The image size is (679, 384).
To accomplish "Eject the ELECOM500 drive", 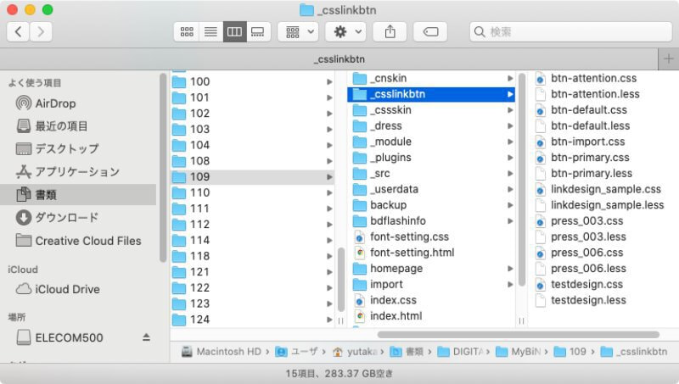I will click(146, 337).
